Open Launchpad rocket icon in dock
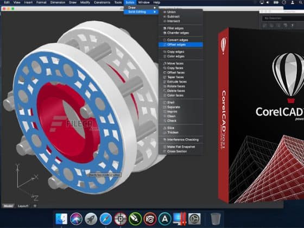Viewport: 304px width, 228px height. click(x=91, y=219)
